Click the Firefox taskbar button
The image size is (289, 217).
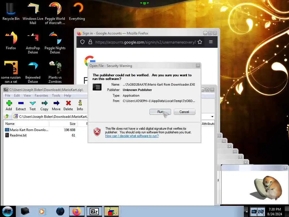(x=77, y=211)
